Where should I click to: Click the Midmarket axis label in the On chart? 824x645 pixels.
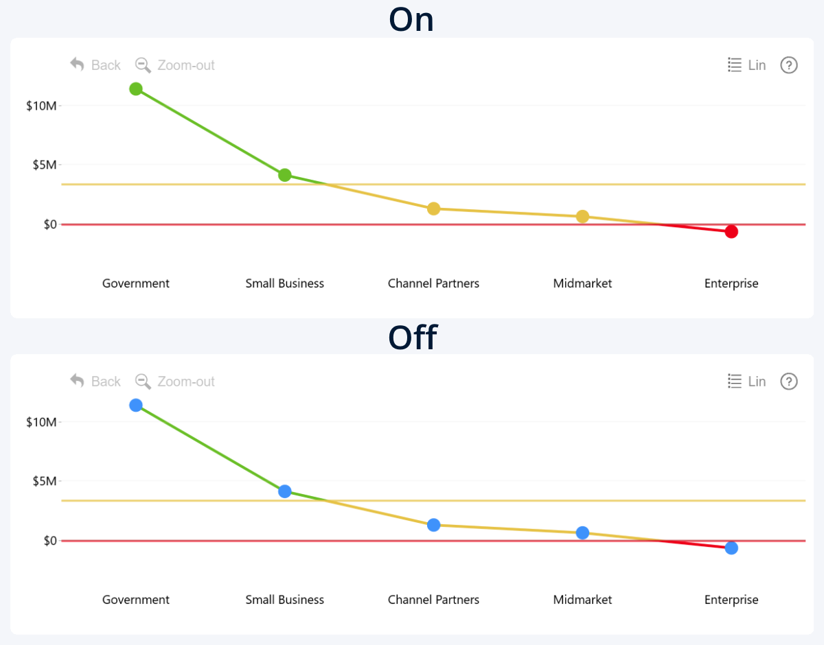pyautogui.click(x=582, y=283)
